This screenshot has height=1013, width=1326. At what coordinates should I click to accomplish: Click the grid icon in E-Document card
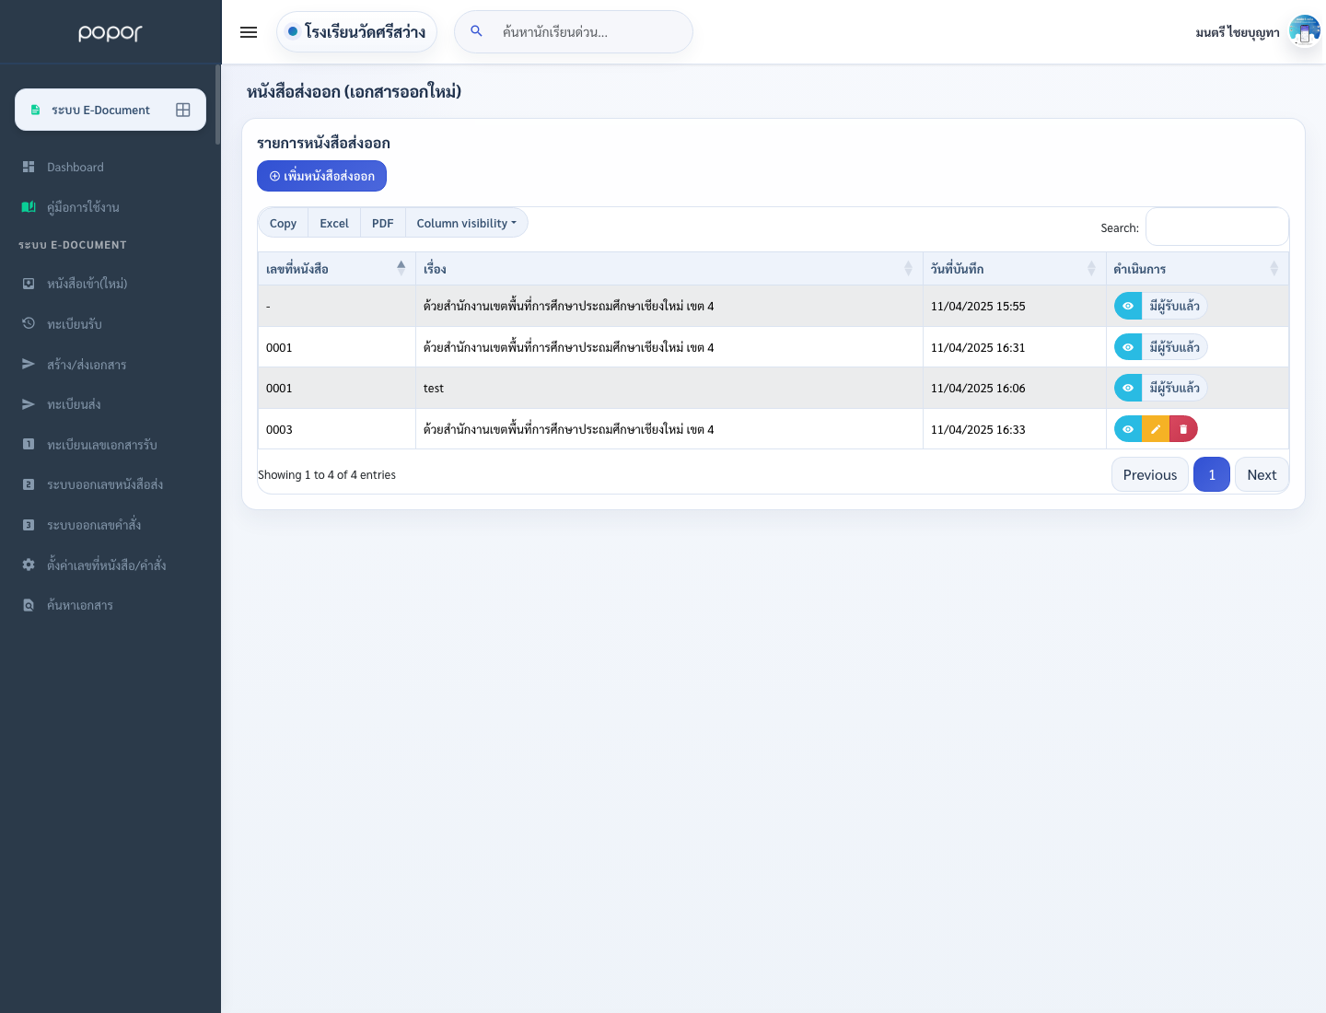(x=183, y=110)
